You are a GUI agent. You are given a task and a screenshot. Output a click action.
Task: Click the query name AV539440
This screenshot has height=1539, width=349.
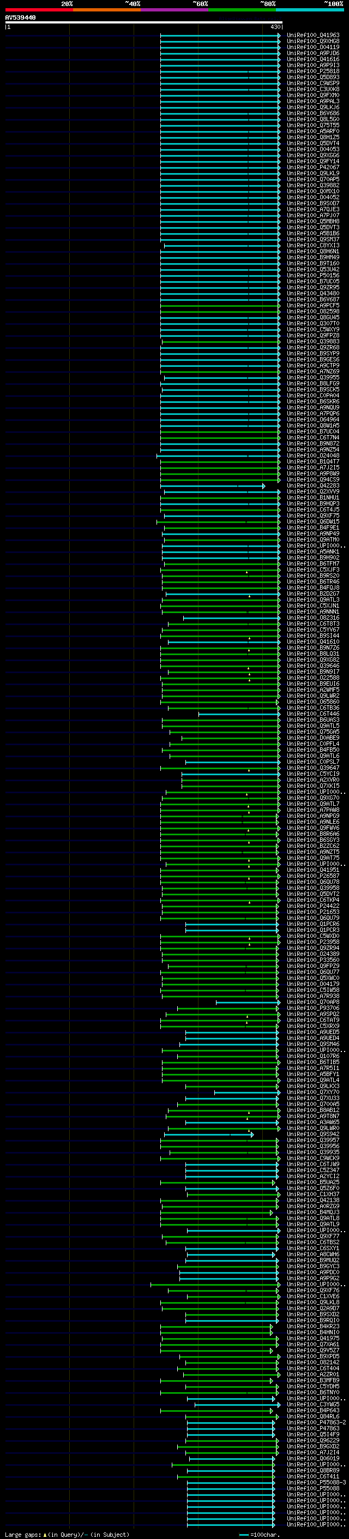click(x=20, y=18)
